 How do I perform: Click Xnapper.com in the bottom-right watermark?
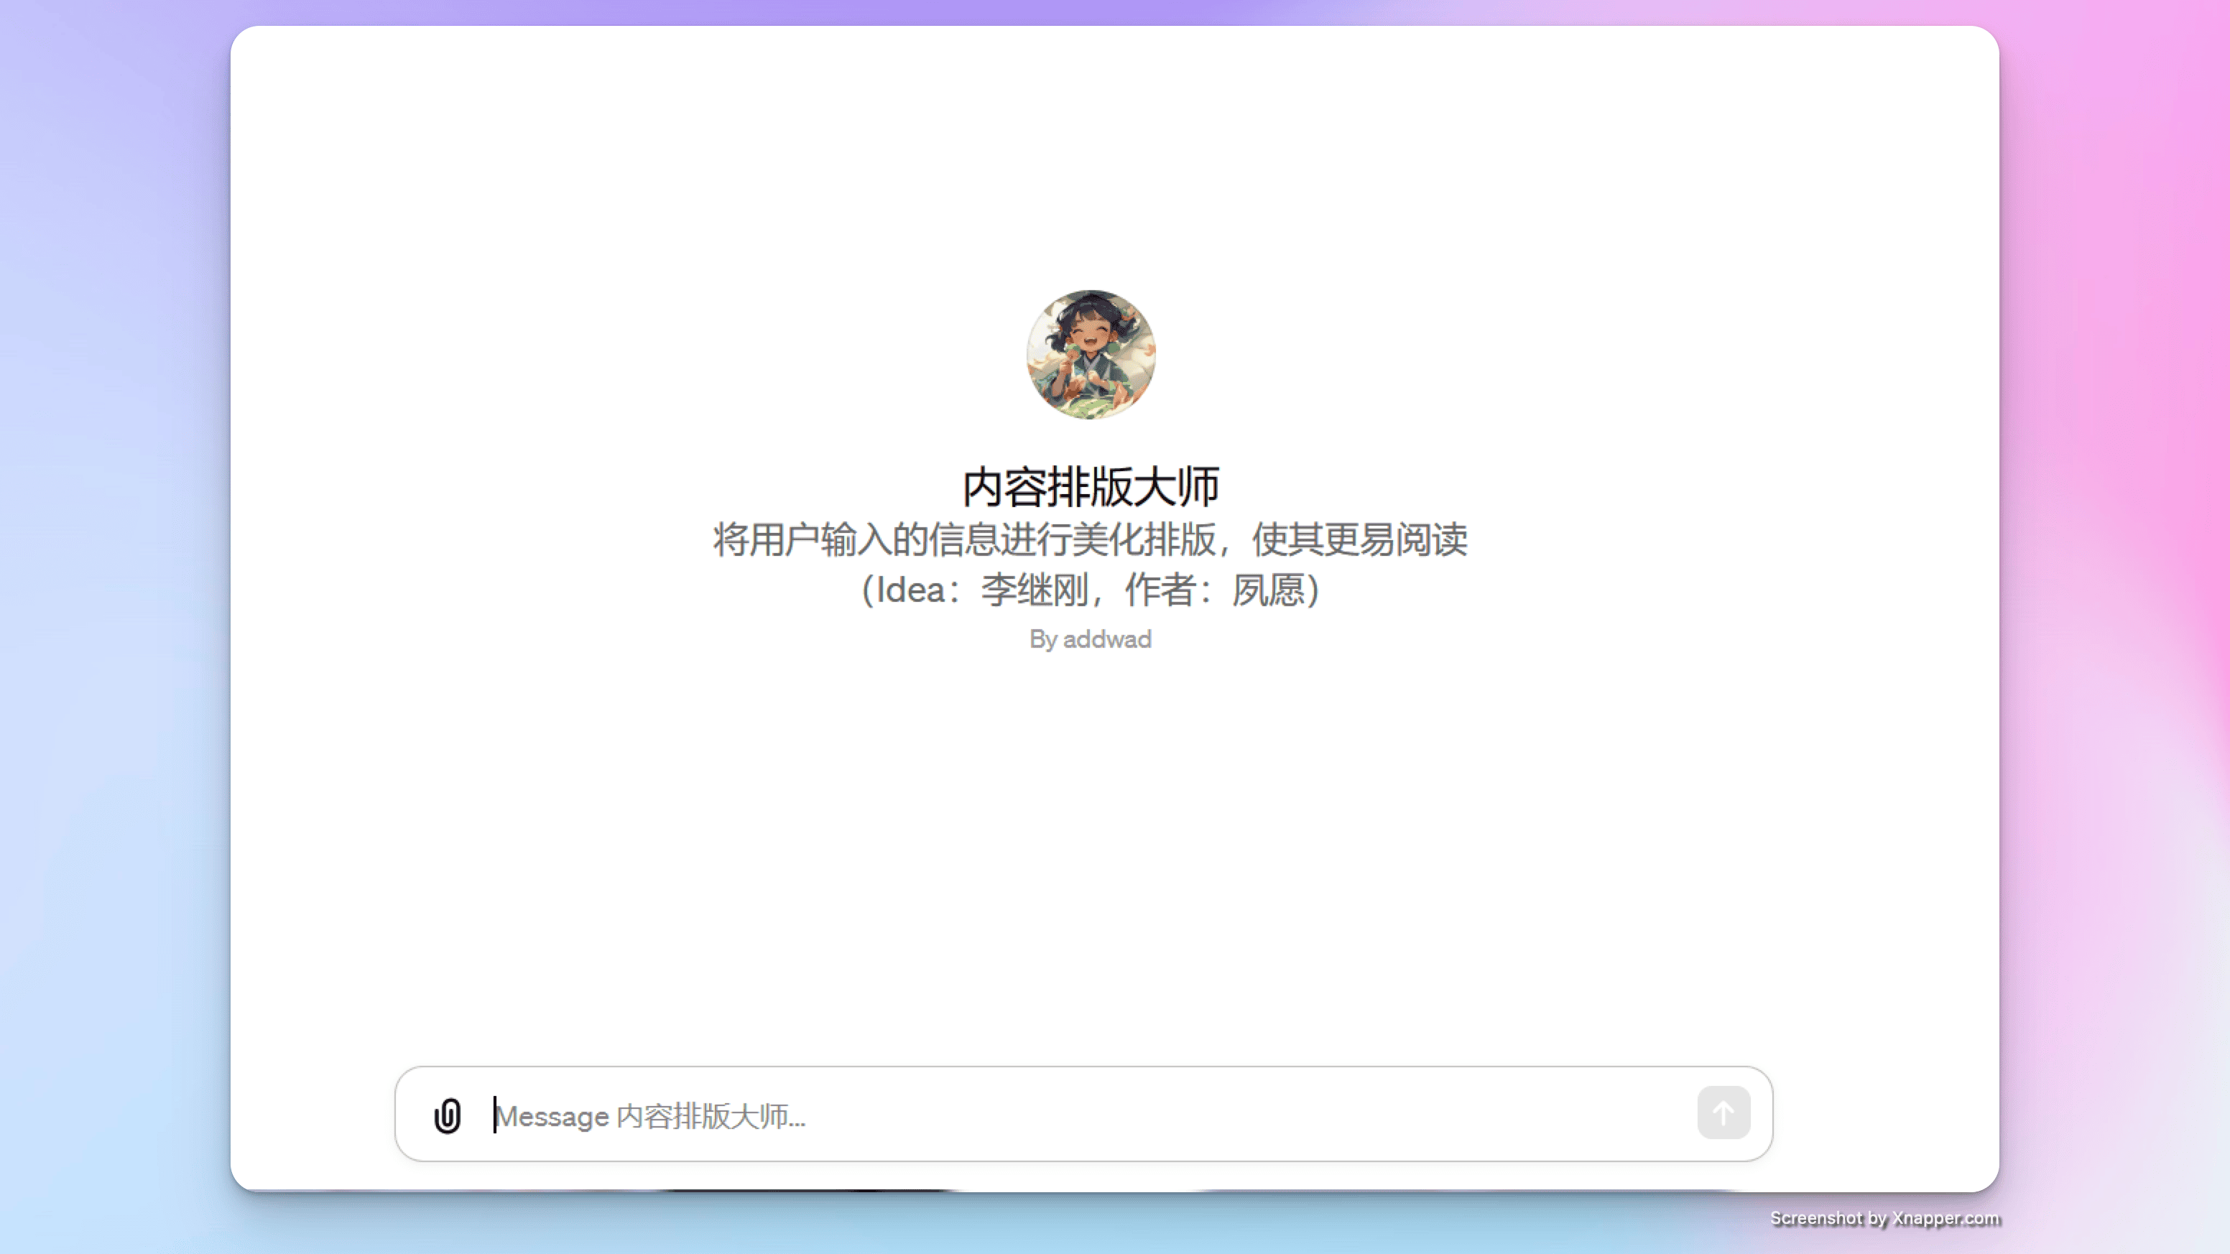coord(1946,1217)
